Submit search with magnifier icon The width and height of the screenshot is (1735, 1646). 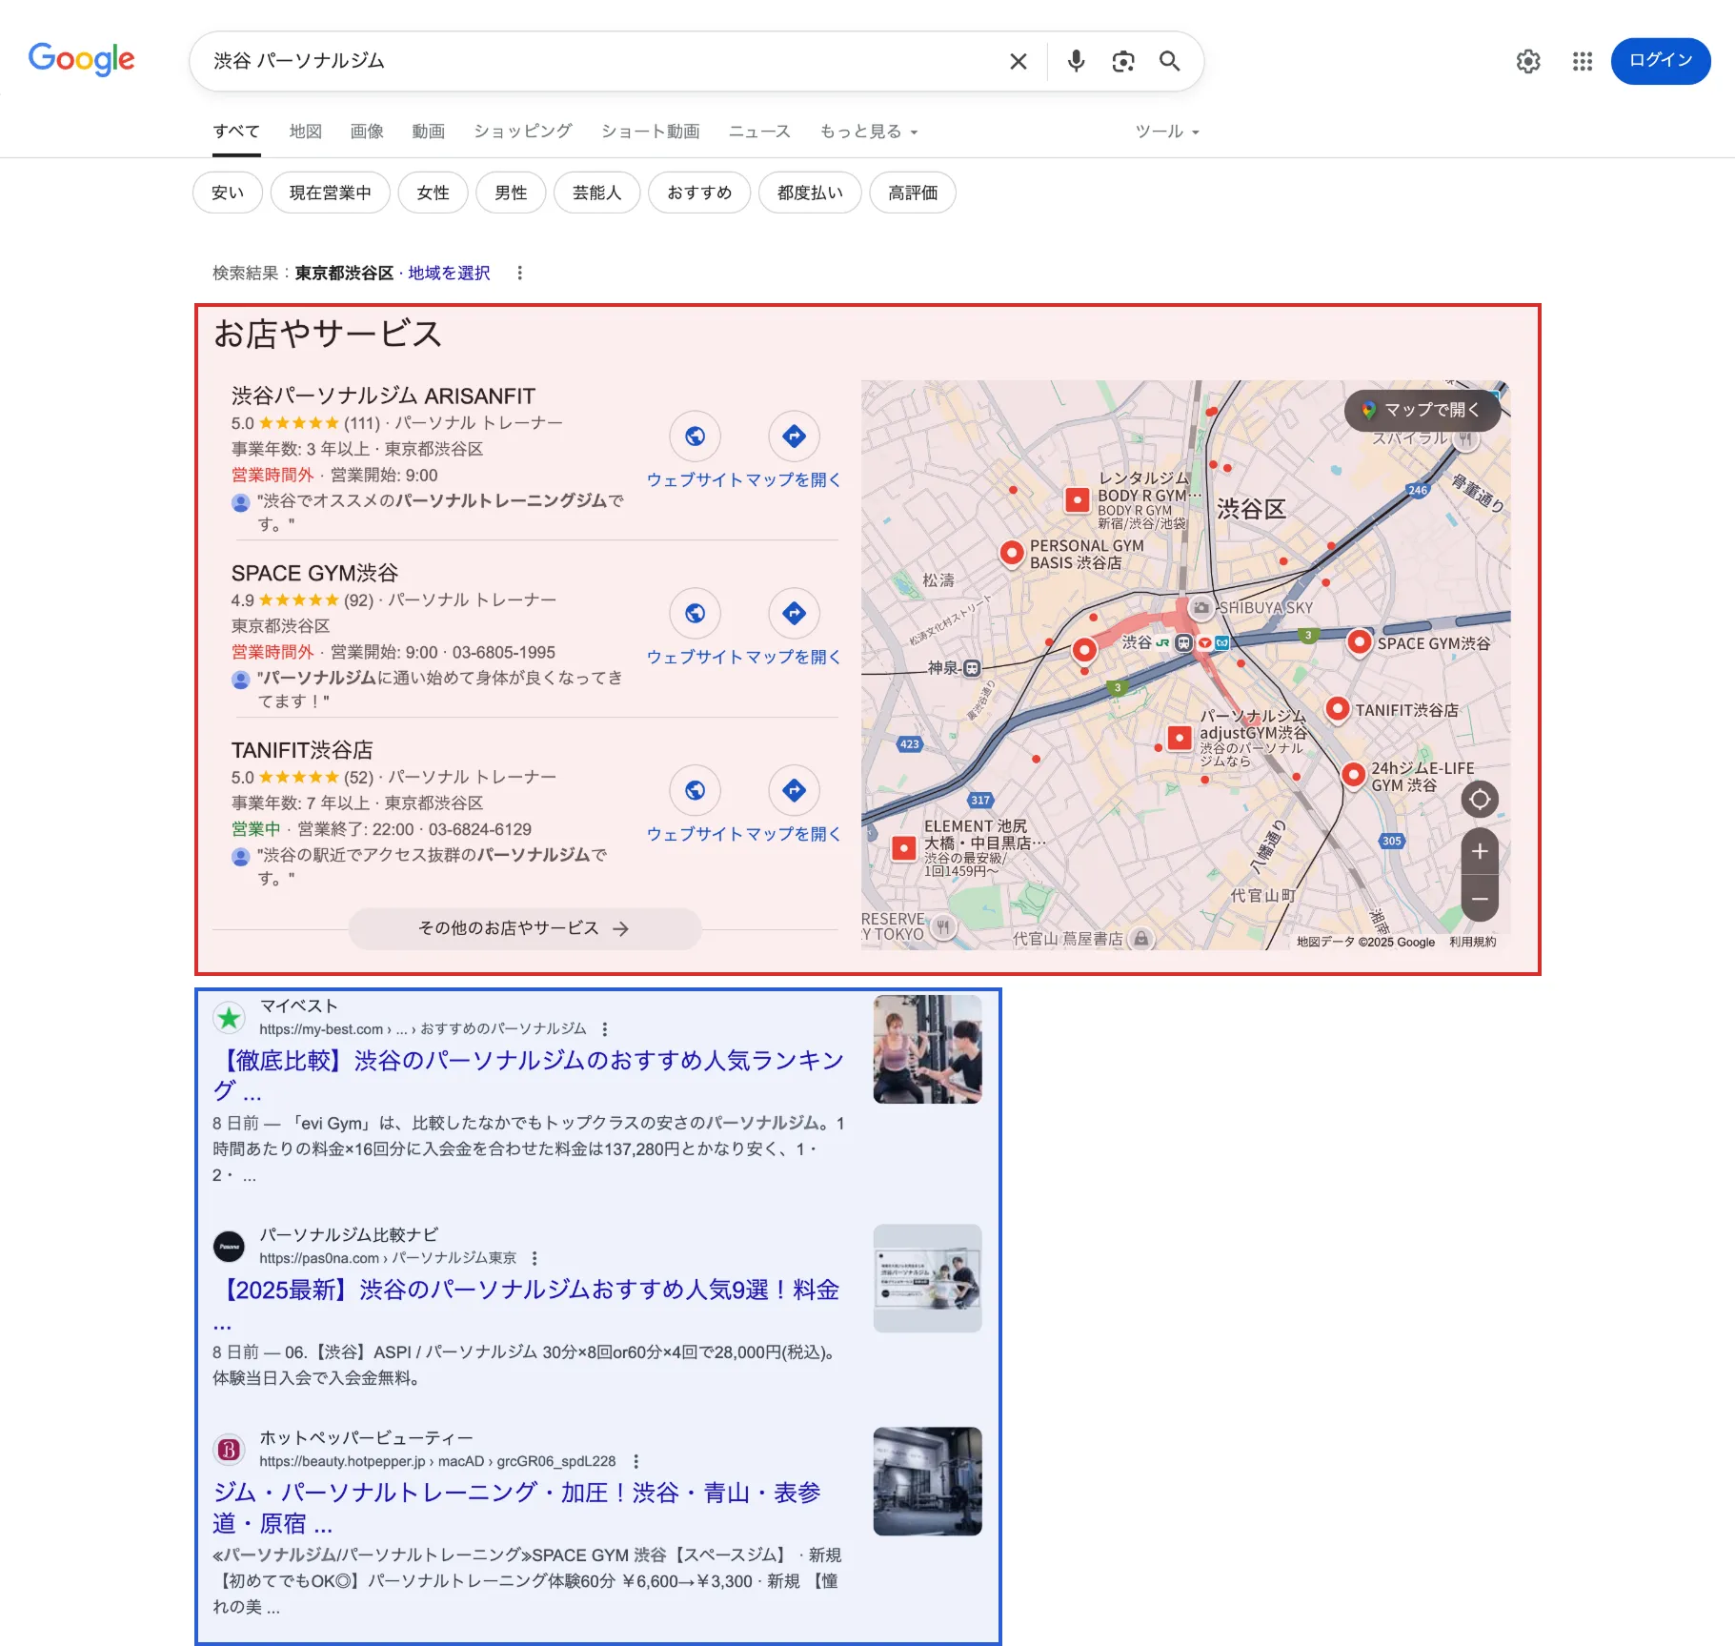coord(1169,61)
